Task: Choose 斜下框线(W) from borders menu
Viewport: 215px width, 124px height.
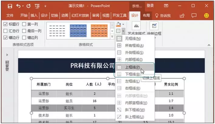Action: coord(135,110)
